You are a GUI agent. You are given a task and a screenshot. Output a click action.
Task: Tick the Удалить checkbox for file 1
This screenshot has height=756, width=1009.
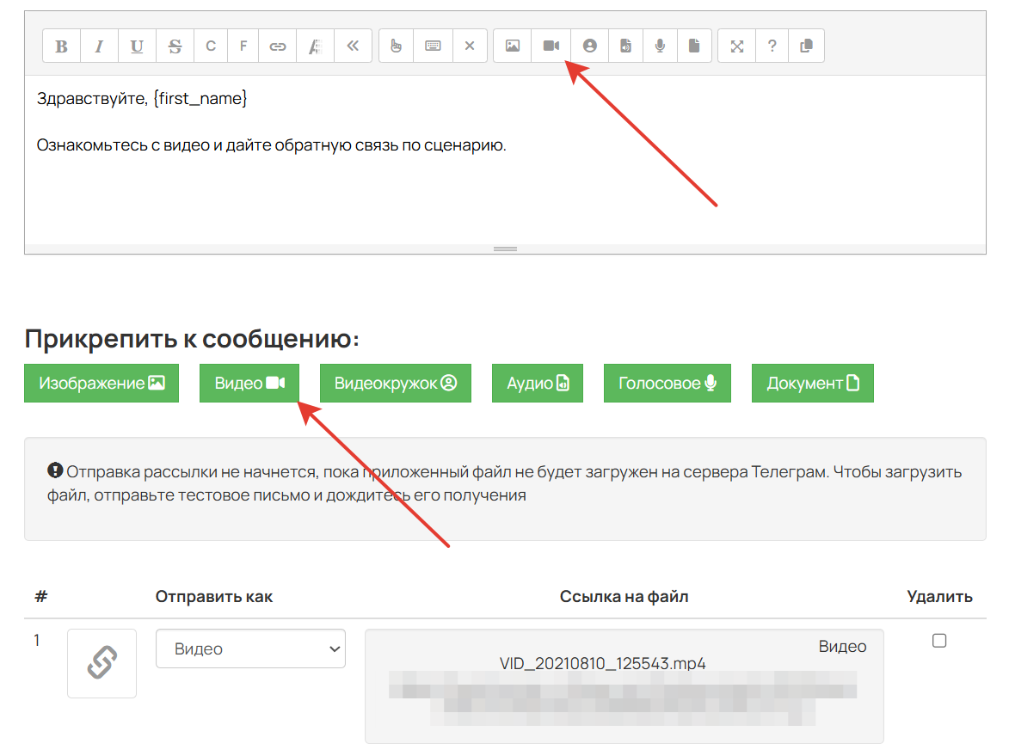938,640
